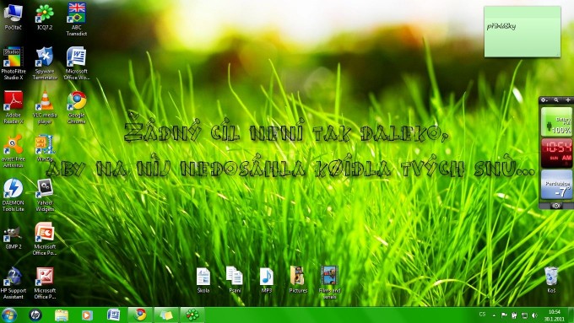Open the MP3 folder on desktop
The width and height of the screenshot is (574, 323).
[x=267, y=280]
